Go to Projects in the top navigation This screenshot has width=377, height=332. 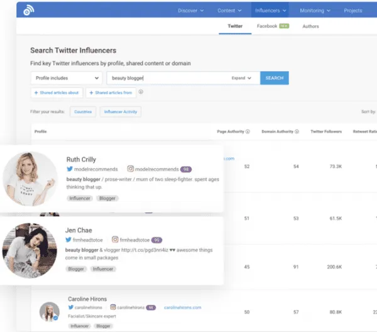(352, 11)
